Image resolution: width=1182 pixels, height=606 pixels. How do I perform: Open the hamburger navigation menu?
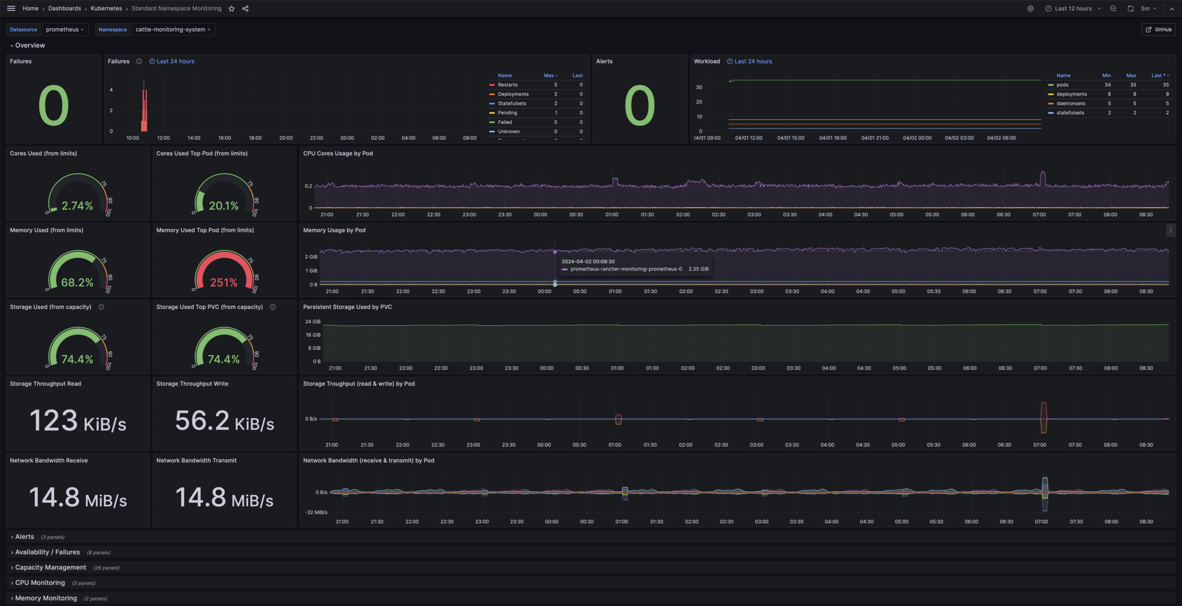click(11, 8)
